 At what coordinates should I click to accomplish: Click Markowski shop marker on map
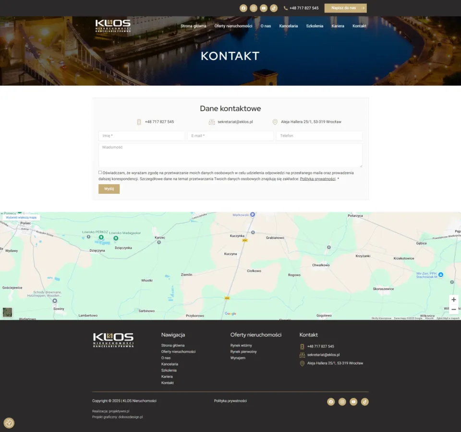[x=253, y=214]
